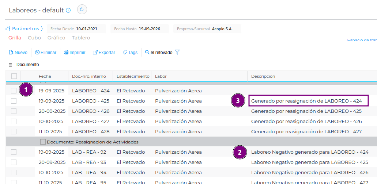Sort by Establecimiento column header
Screen dimensions: 377x184
(x=133, y=76)
